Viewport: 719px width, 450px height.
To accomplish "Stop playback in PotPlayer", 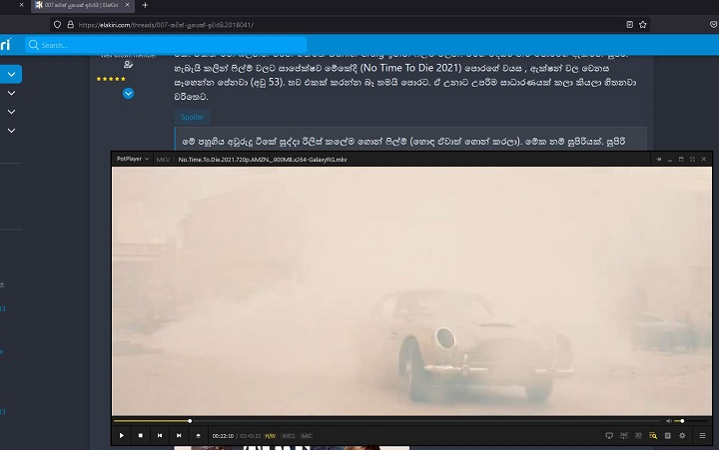I will tap(141, 436).
